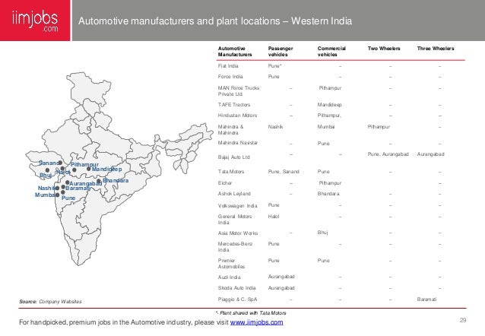This screenshot has width=485, height=336.
Task: Click the 'General Motors India' row label
Action: click(235, 220)
